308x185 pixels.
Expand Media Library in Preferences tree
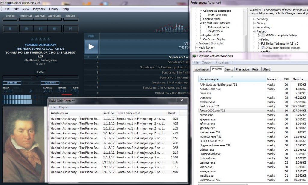coord(196,47)
